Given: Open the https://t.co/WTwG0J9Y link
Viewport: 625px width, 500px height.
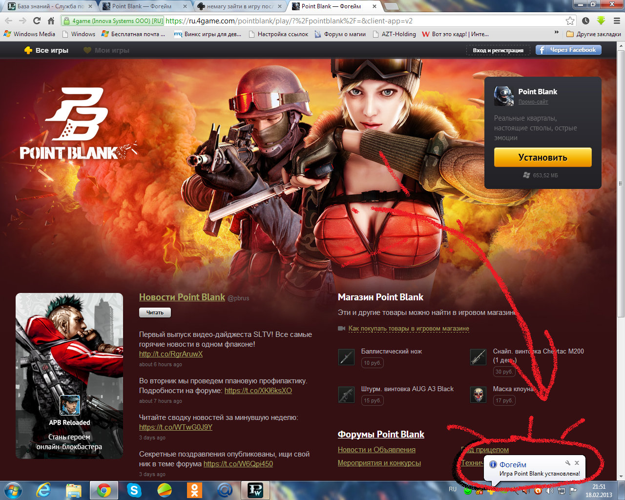Looking at the screenshot, I should coord(176,427).
